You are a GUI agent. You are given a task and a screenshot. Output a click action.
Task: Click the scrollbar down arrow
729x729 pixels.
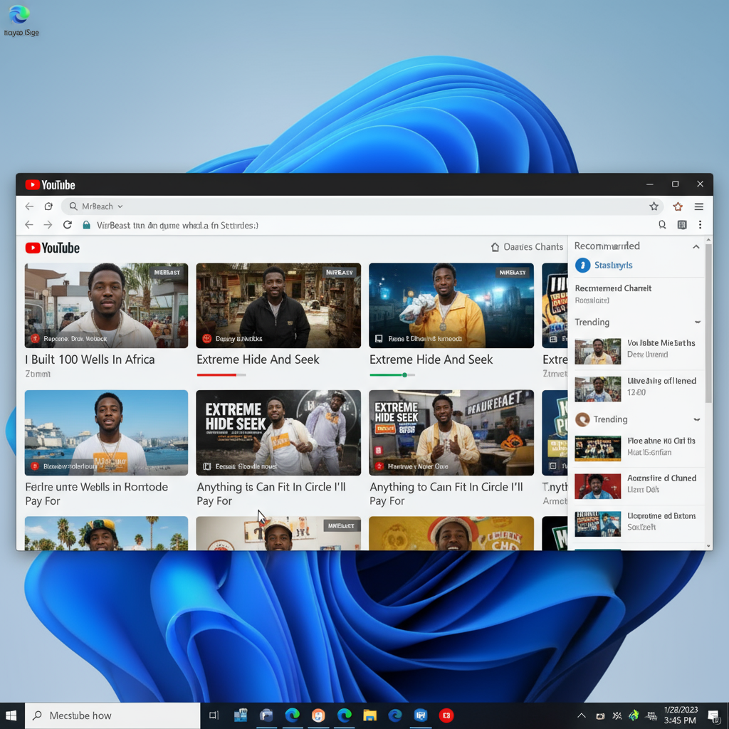[708, 546]
